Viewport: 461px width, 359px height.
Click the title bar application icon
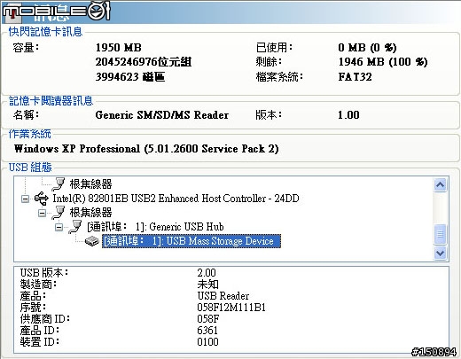tap(12, 13)
